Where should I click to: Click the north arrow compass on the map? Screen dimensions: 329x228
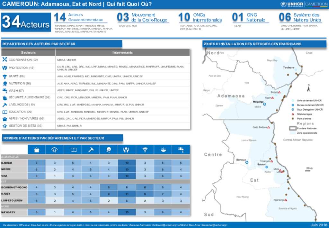tap(308, 88)
